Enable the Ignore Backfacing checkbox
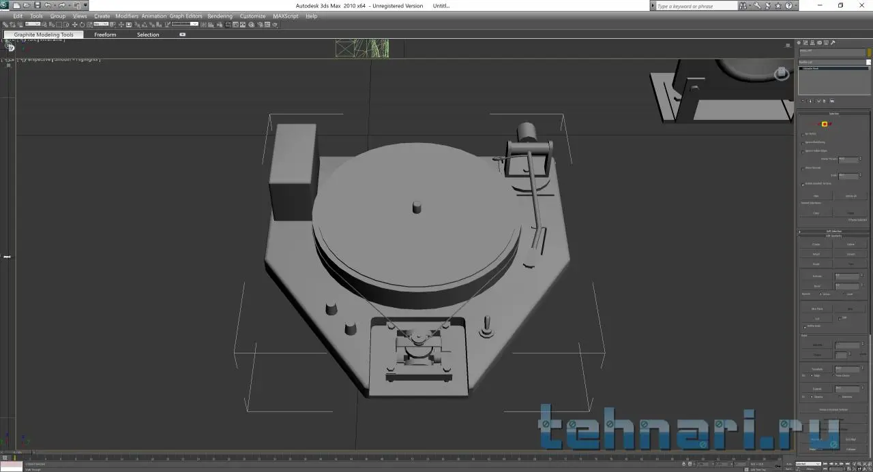 (x=802, y=143)
